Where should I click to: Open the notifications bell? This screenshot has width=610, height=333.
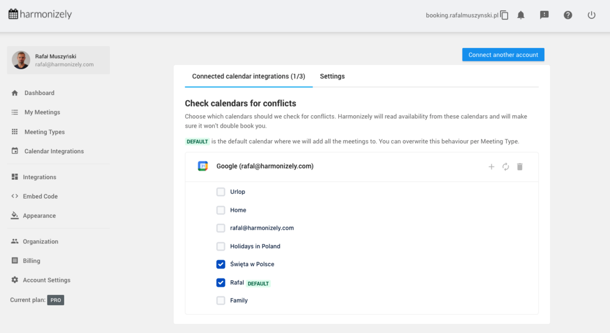[x=521, y=15]
